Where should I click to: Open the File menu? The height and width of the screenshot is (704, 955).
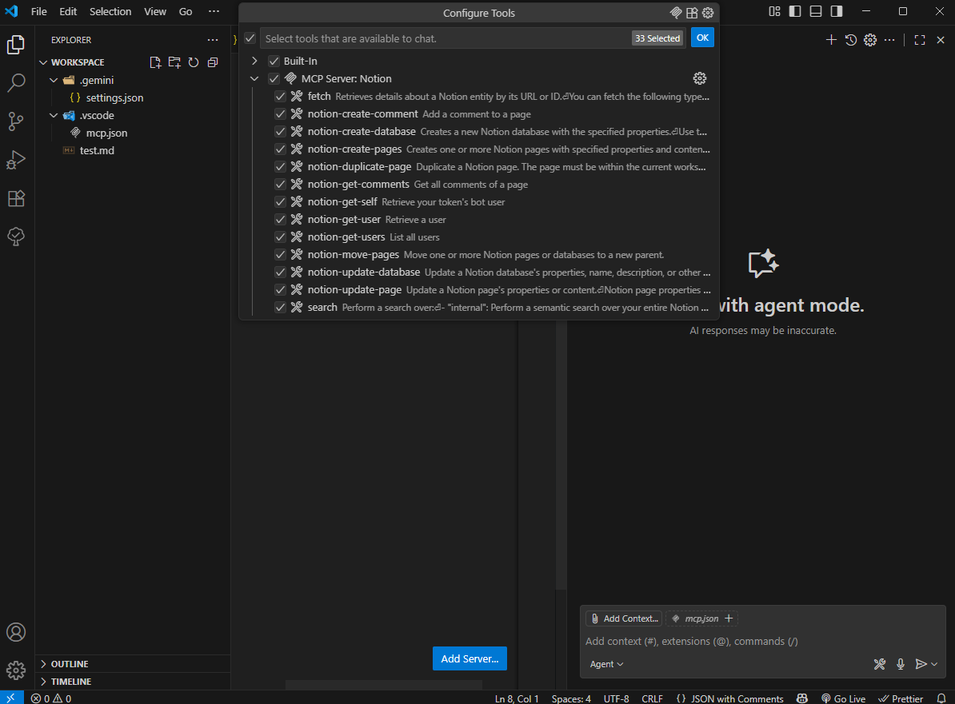[x=39, y=11]
